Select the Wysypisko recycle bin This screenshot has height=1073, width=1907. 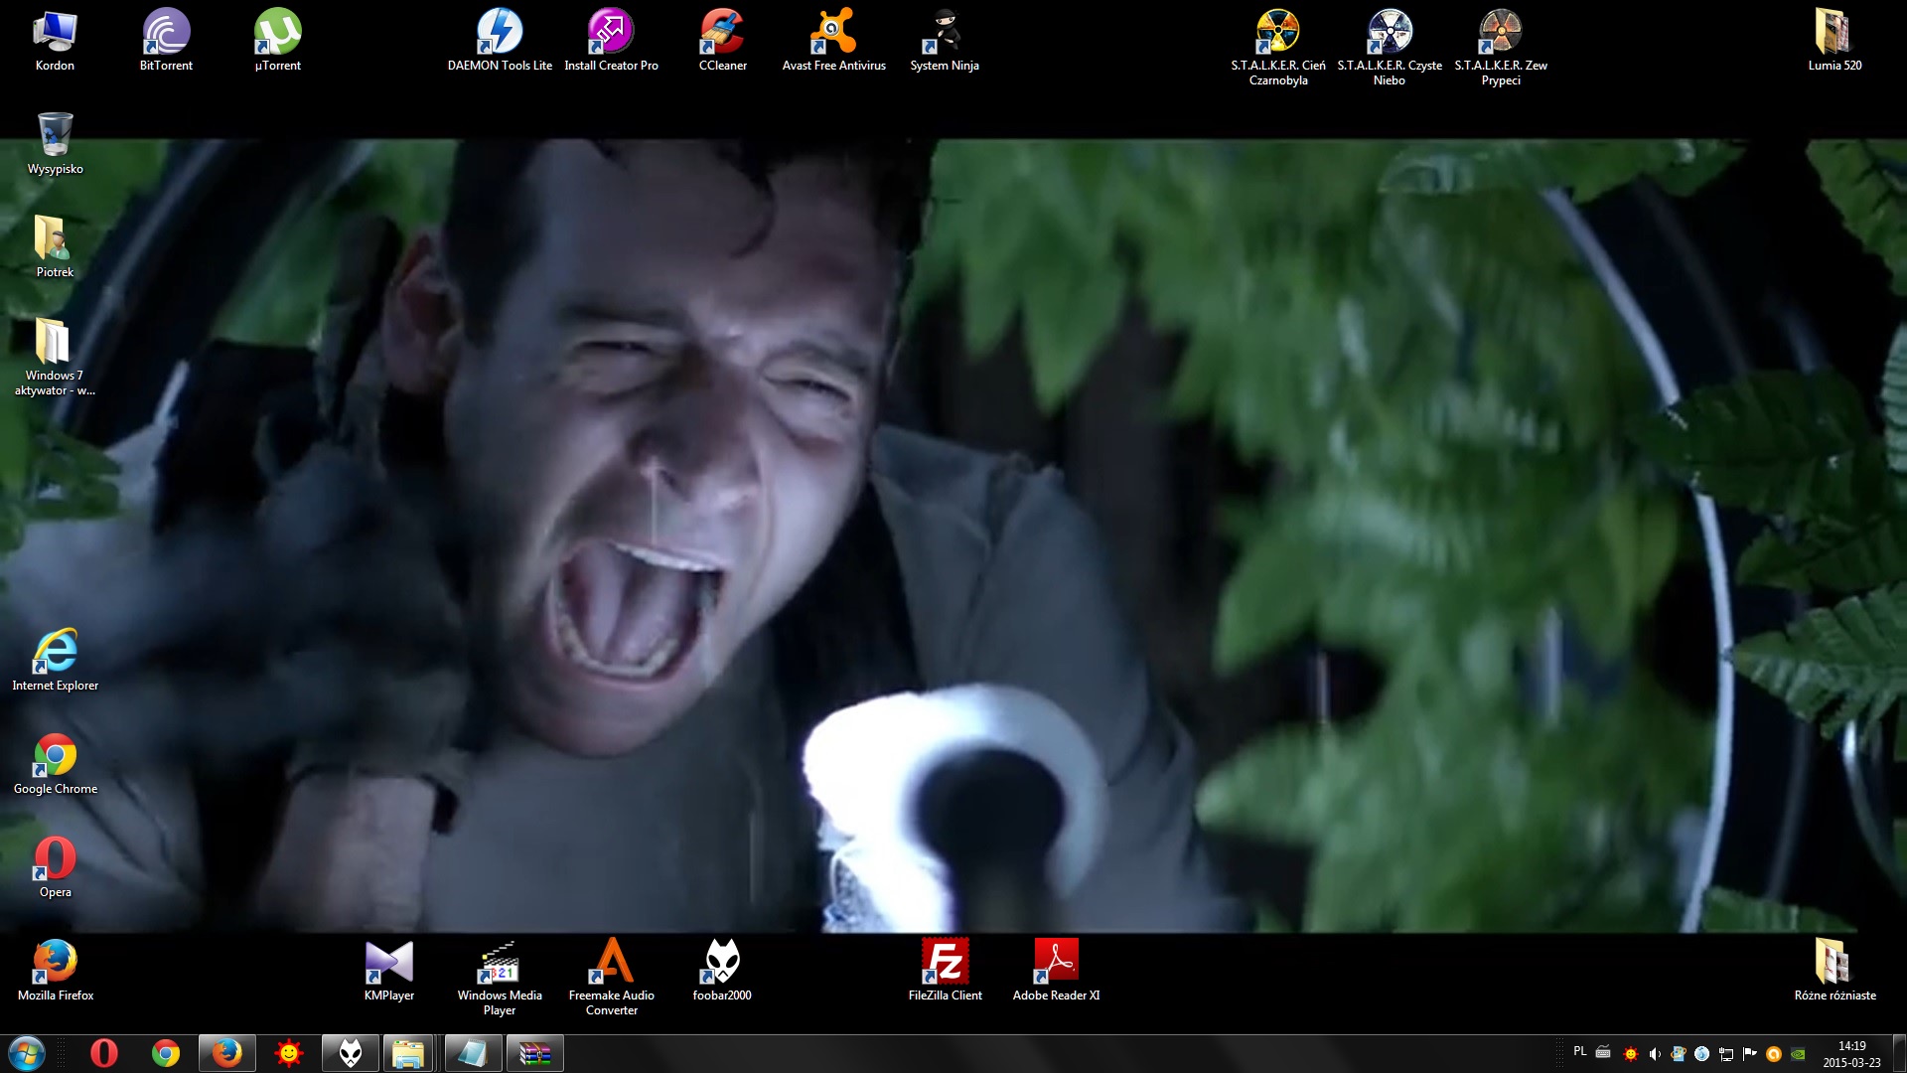pos(55,143)
